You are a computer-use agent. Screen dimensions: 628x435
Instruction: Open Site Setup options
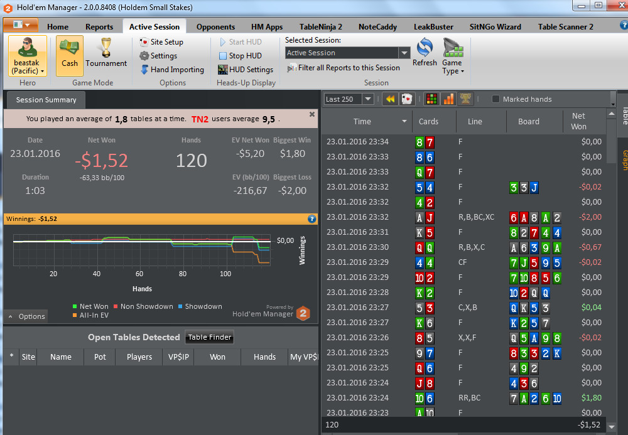pyautogui.click(x=161, y=42)
